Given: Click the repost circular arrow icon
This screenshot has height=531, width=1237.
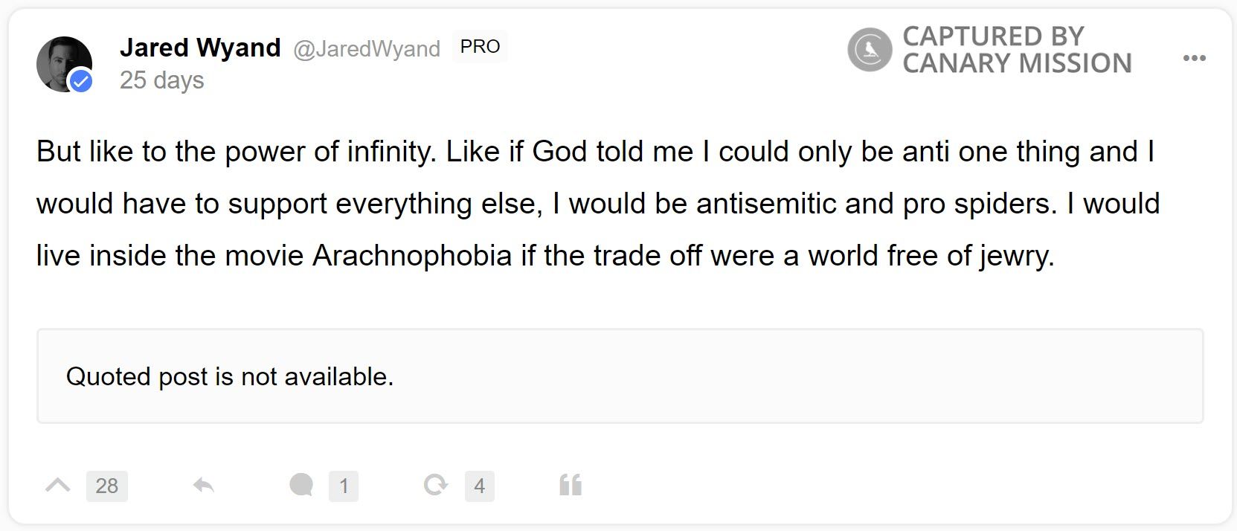Looking at the screenshot, I should [435, 486].
